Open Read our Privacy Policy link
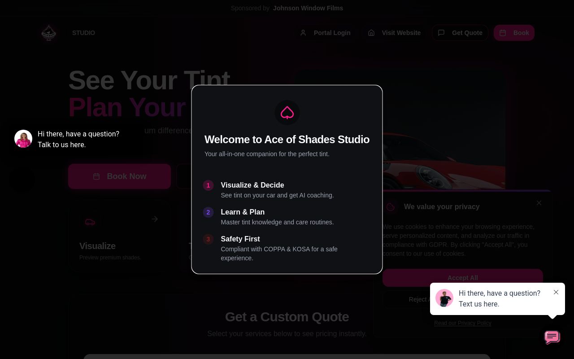574x359 pixels. pos(463,323)
